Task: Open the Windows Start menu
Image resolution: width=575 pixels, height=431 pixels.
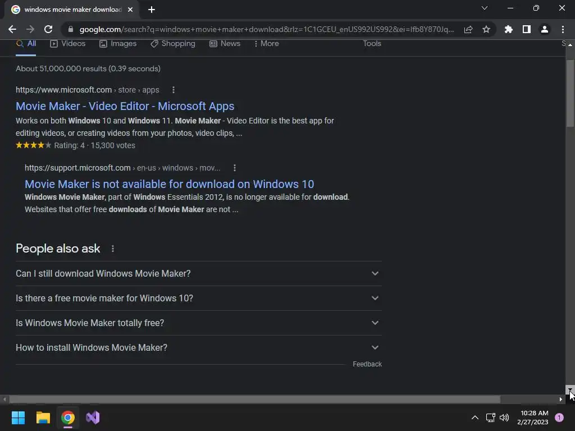Action: click(x=18, y=418)
